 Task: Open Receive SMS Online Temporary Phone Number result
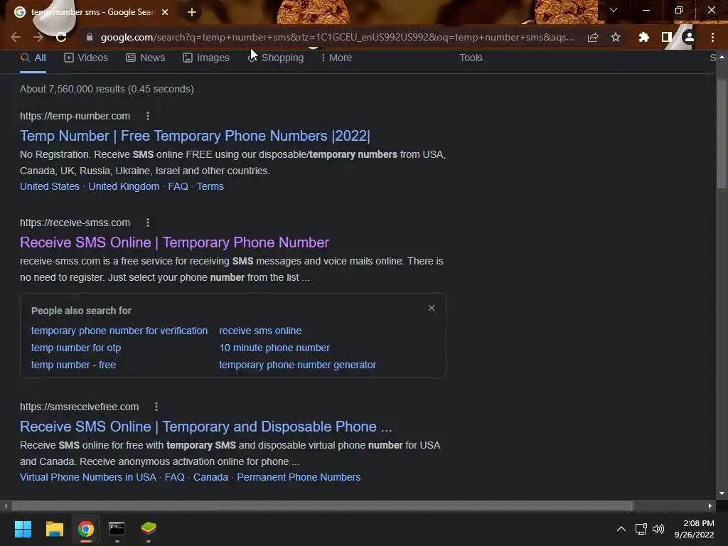click(175, 242)
